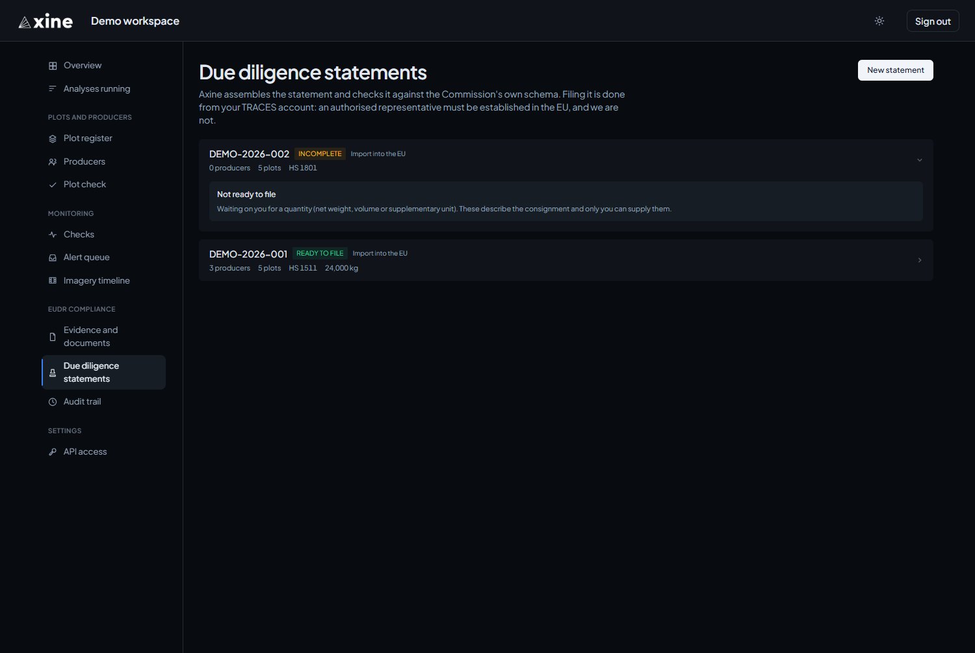Click the INCOMPLETE status badge
The width and height of the screenshot is (975, 653).
320,154
